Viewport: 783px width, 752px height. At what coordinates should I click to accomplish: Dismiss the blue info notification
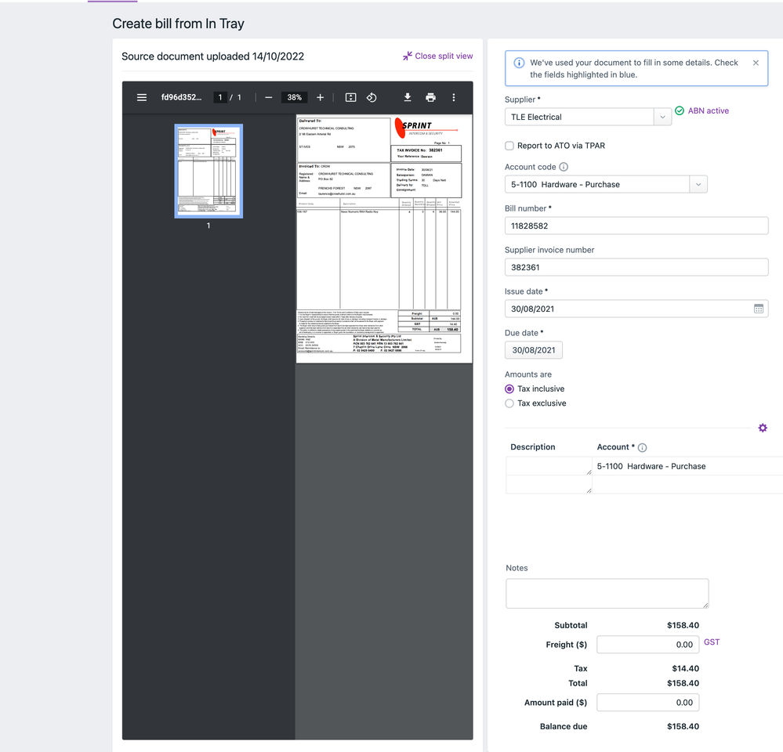point(756,63)
